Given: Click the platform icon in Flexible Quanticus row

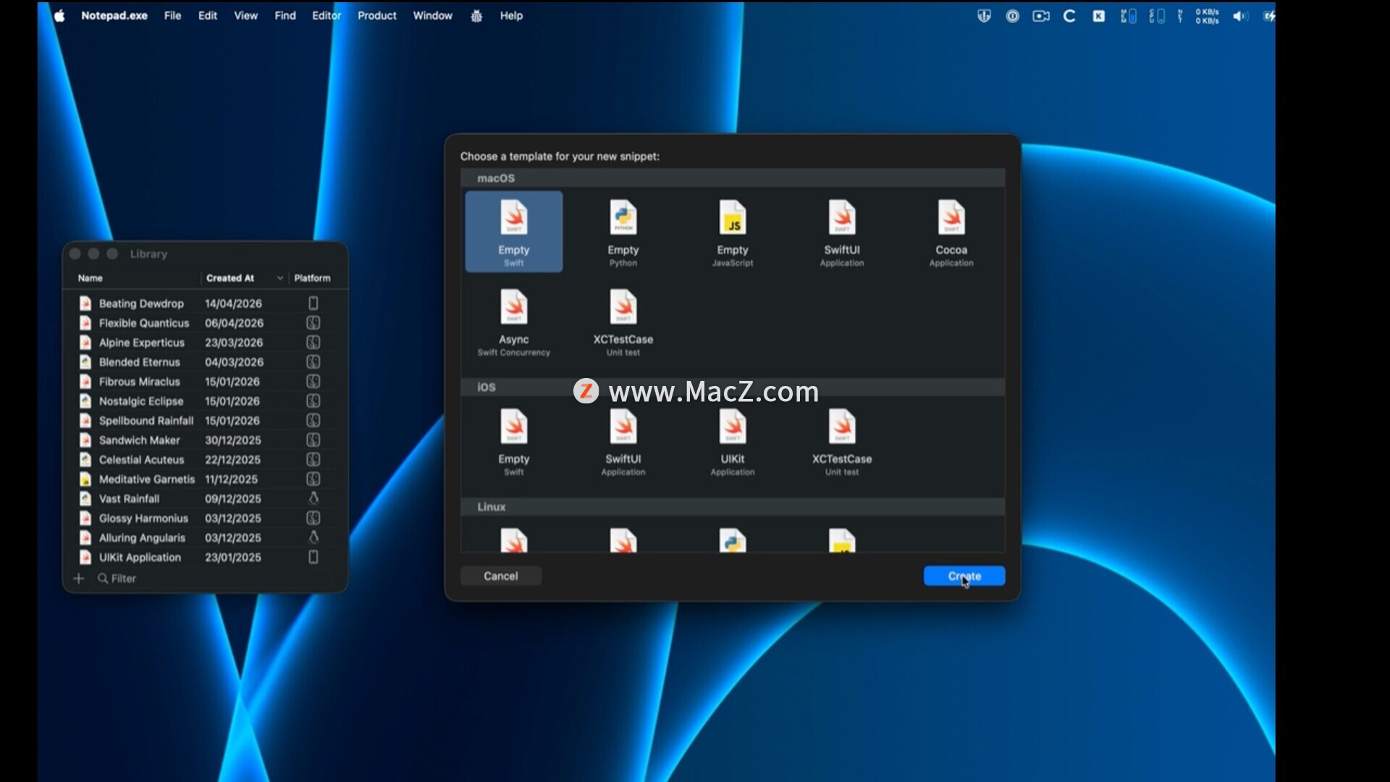Looking at the screenshot, I should point(313,323).
